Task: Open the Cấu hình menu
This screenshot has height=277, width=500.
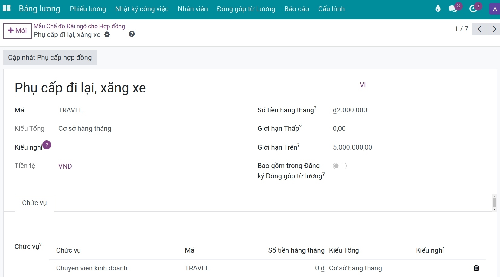Action: (331, 9)
